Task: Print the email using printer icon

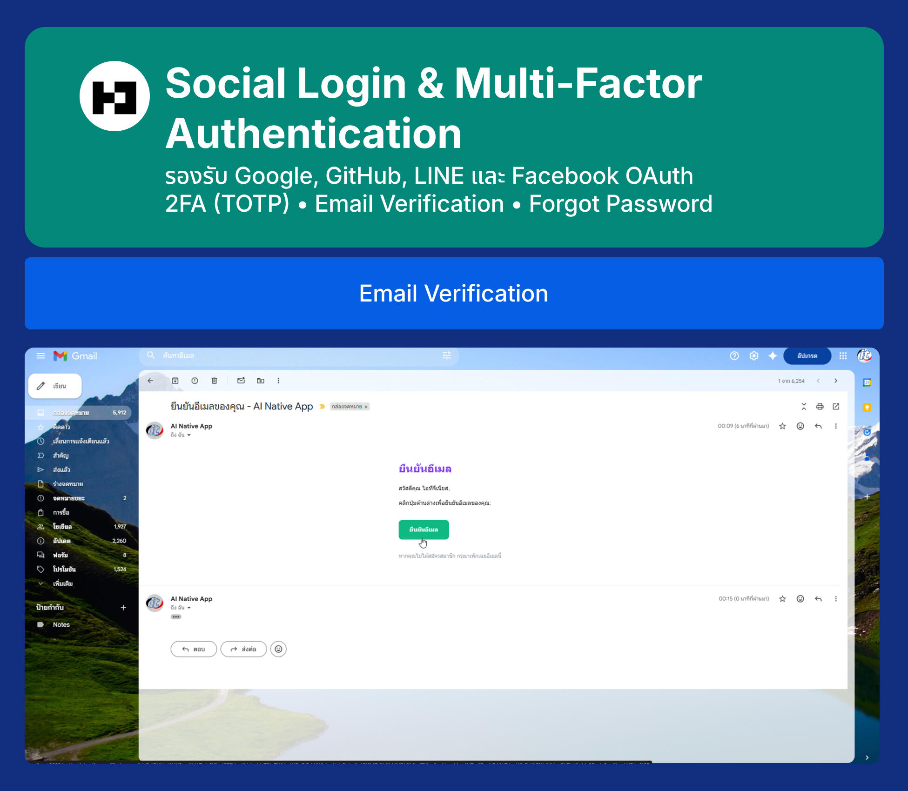Action: tap(820, 407)
